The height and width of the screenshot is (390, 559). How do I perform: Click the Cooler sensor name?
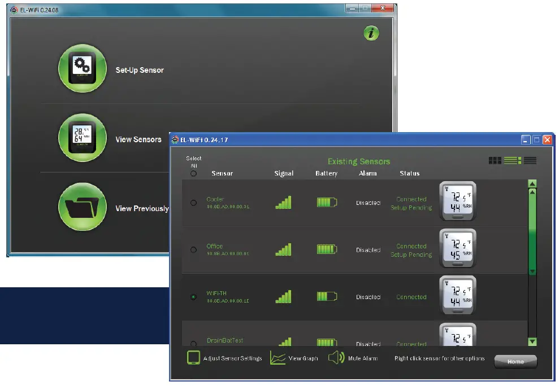tap(215, 199)
